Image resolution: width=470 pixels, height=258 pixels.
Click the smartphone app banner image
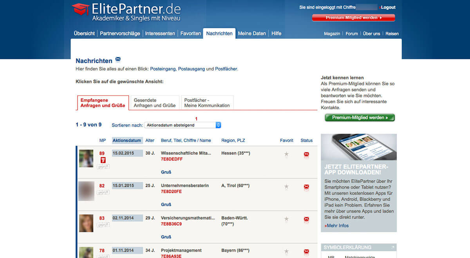tap(359, 147)
